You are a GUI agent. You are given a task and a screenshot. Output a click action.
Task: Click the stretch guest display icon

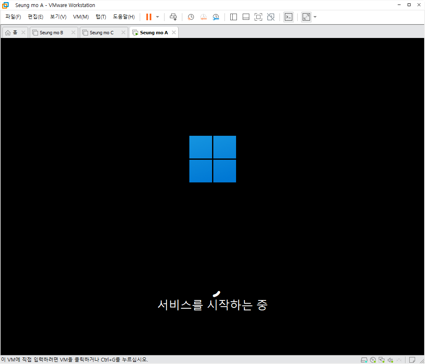pos(306,17)
